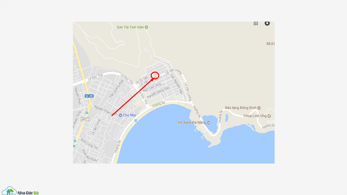
Task: Click the Trần Quang Khải street label
Action: tap(116, 89)
